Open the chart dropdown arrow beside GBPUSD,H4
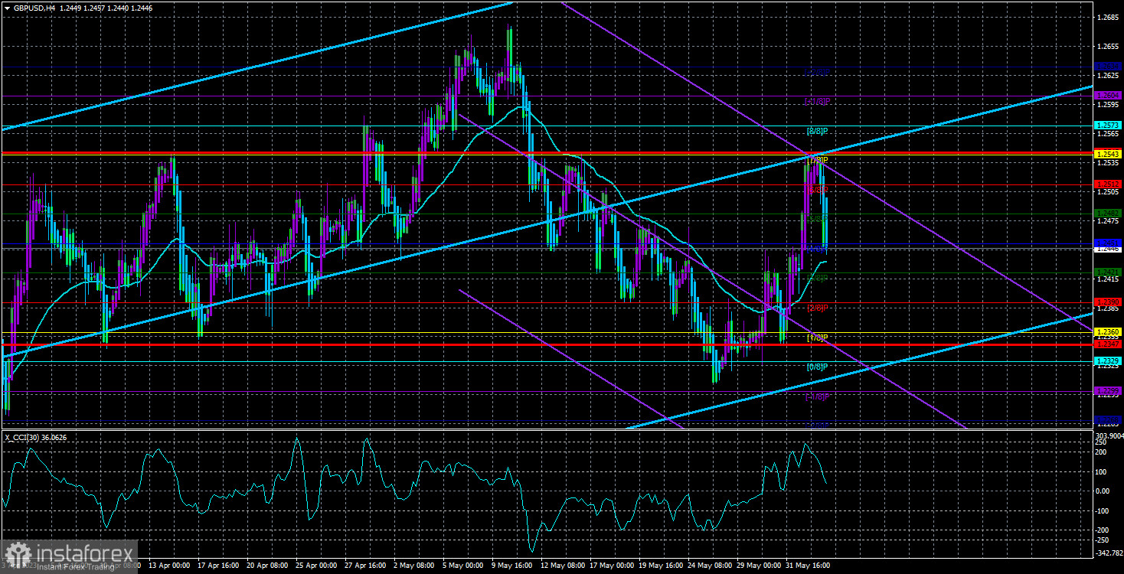The height and width of the screenshot is (574, 1124). click(6, 7)
